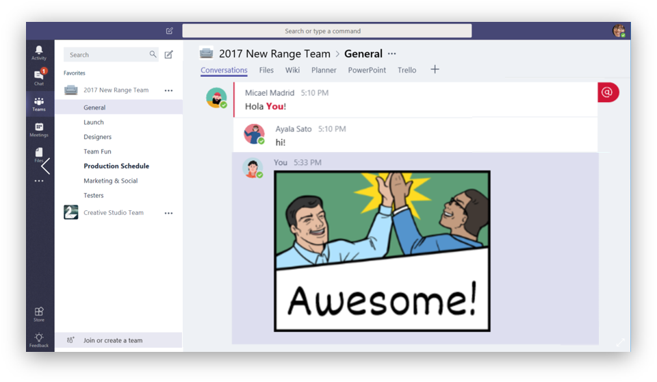Open the Planner tab
657x382 pixels.
click(324, 71)
